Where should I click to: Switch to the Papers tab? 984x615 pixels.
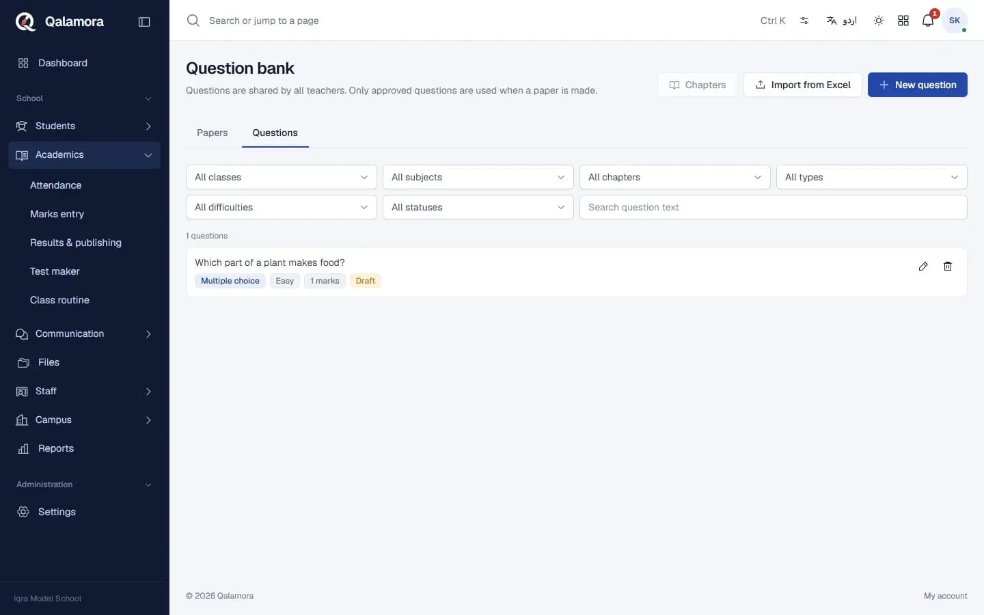click(213, 133)
